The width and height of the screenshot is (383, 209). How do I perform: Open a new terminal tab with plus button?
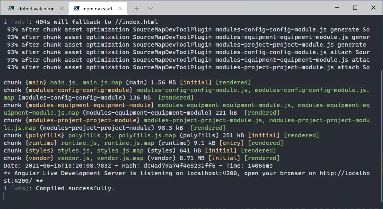pos(137,8)
